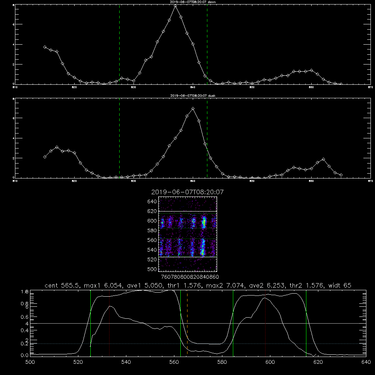The width and height of the screenshot is (375, 375).
Task: Click the dusk plot title with timestamp
Action: click(x=193, y=96)
